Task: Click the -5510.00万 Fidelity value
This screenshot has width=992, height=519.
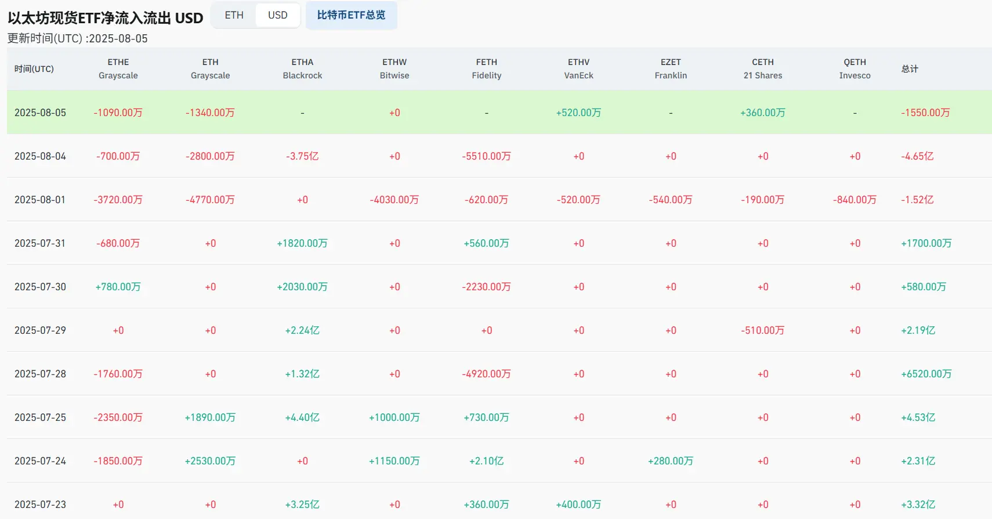Action: [x=487, y=156]
